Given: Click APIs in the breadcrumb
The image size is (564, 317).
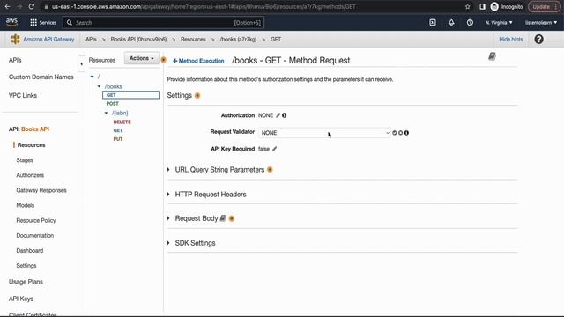Looking at the screenshot, I should tap(91, 39).
